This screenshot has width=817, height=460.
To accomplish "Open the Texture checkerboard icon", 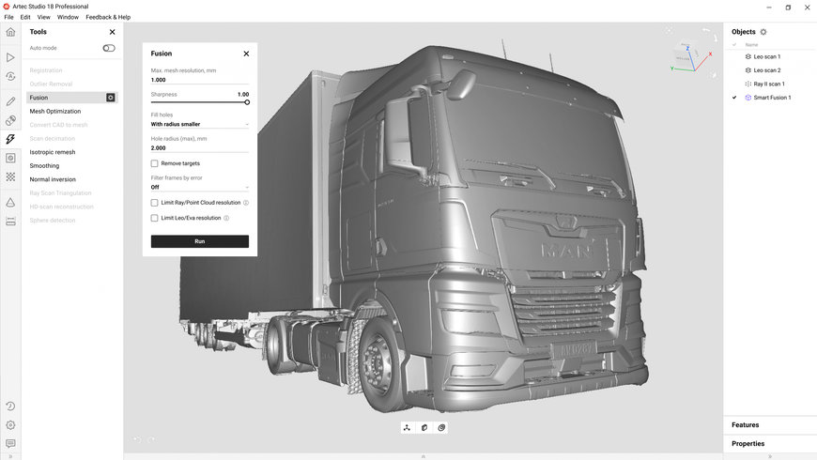I will [10, 177].
